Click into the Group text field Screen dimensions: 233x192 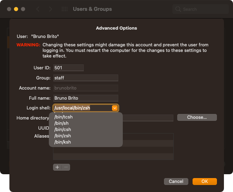click(85, 78)
